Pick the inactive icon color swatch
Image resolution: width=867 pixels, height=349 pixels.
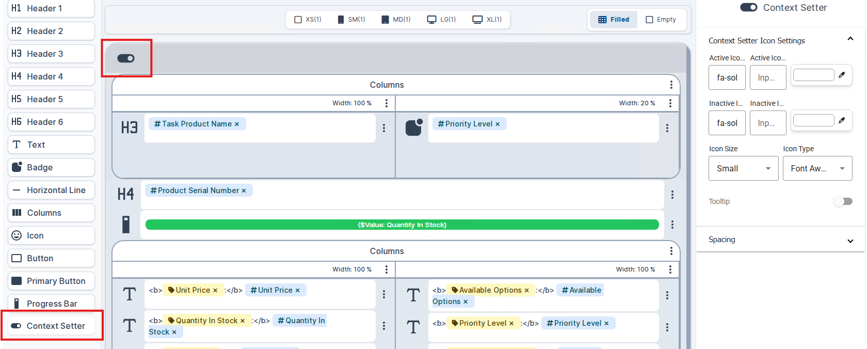pos(814,120)
